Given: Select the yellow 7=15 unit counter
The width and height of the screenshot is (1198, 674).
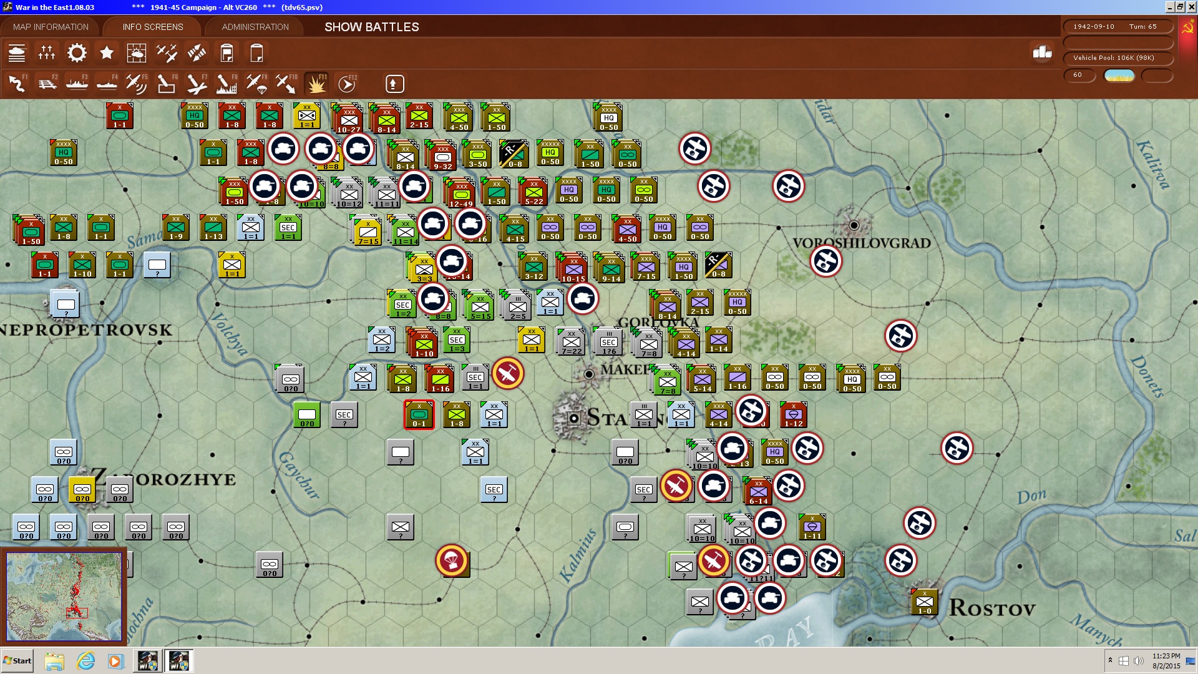Looking at the screenshot, I should point(368,232).
